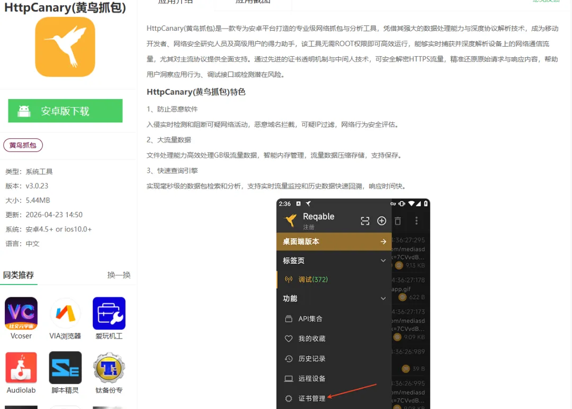Collapse the 功能 section chevron
572x409 pixels.
click(383, 298)
